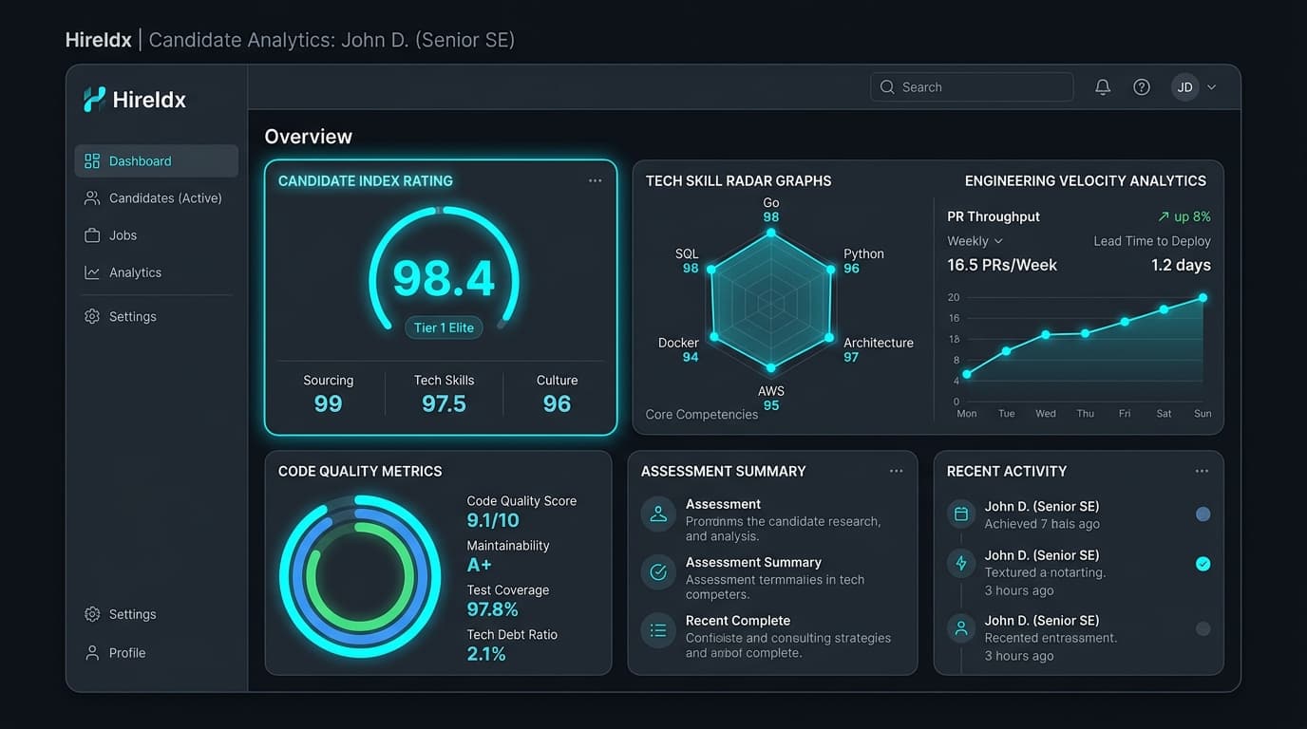
Task: Click the lightning bolt activity icon
Action: [x=961, y=564]
